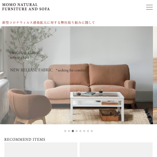This screenshot has height=157, width=157.
Task: Click the RECOMMEND ITEMS heading
Action: (25, 139)
